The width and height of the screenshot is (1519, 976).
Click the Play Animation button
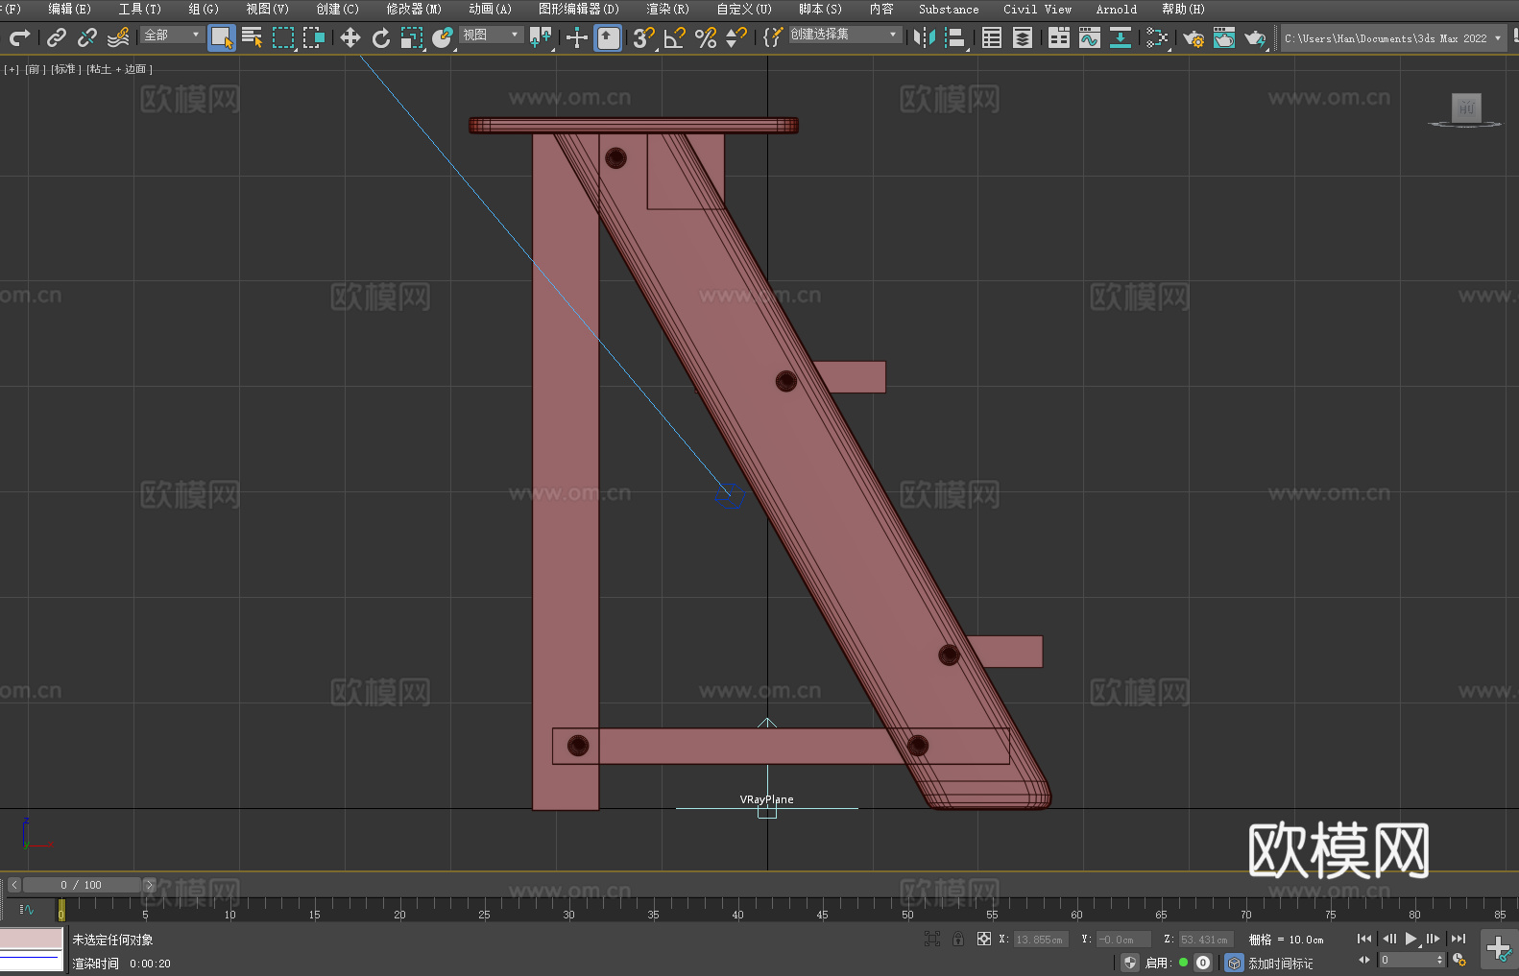(x=1411, y=939)
